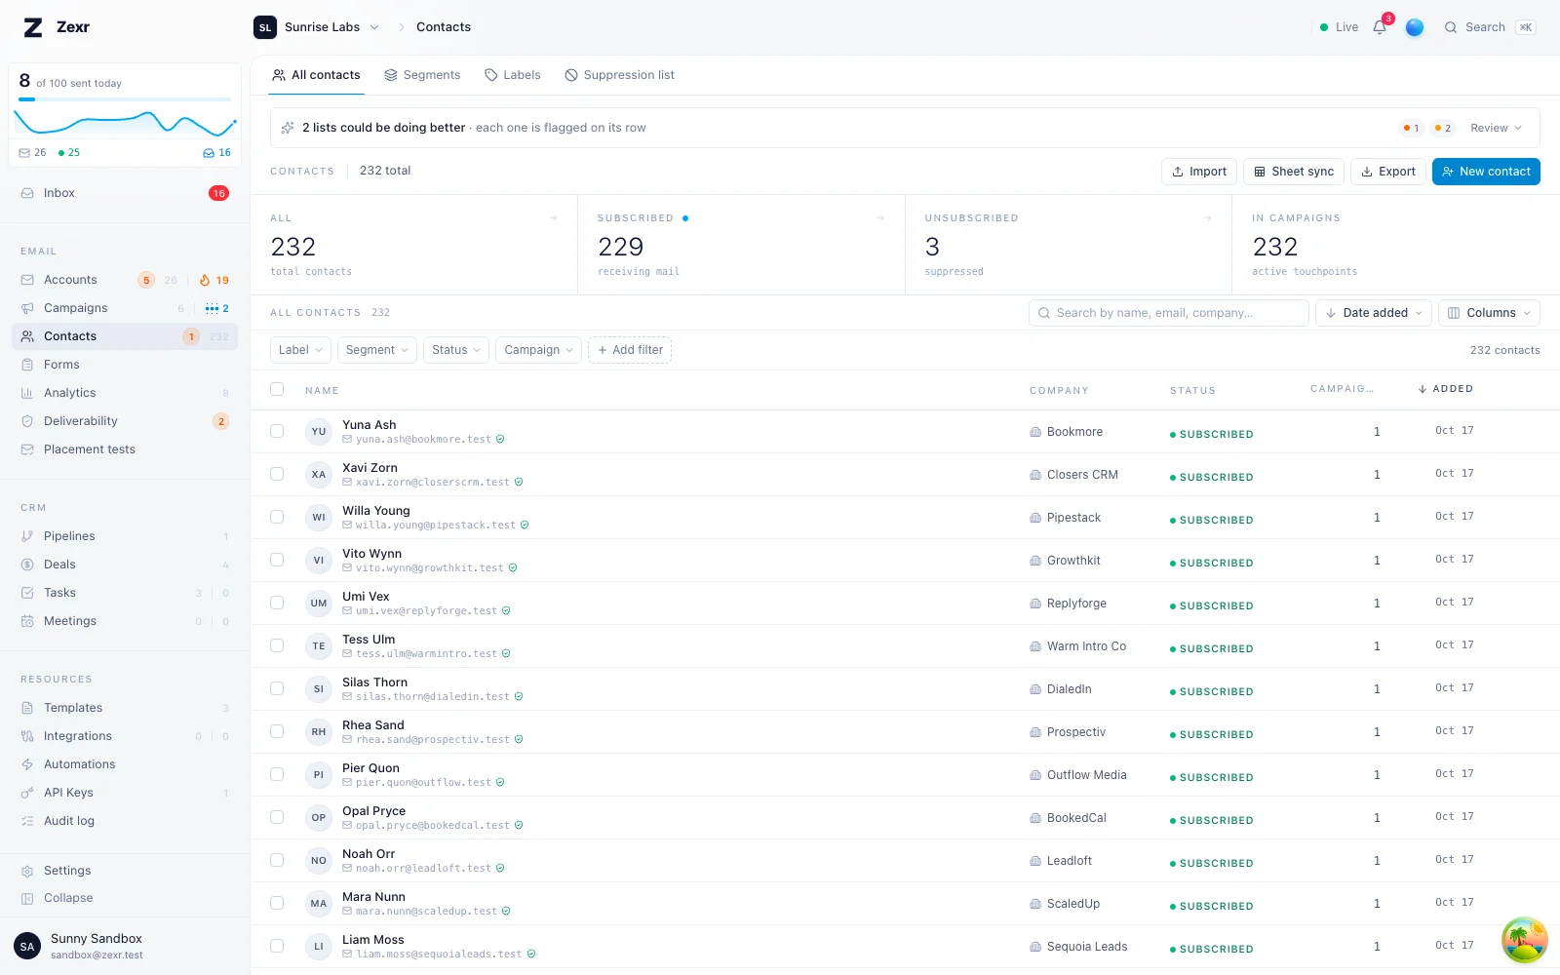
Task: Select the Willa Young row checkbox
Action: (x=277, y=517)
